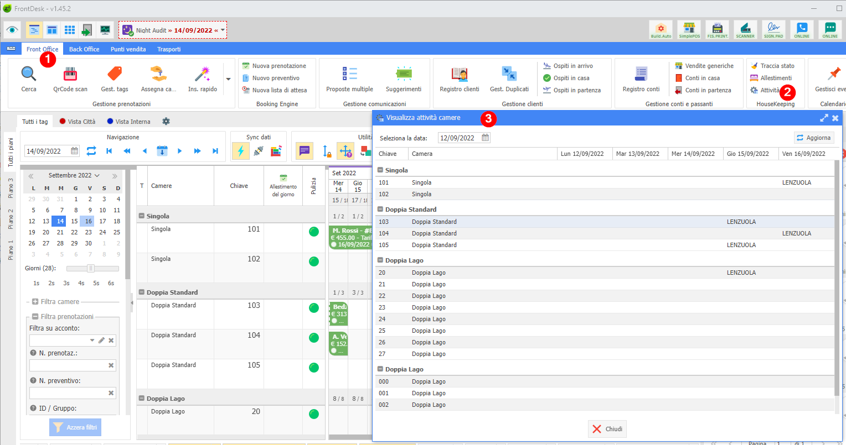Click the Chiudi button
The width and height of the screenshot is (846, 445).
pyautogui.click(x=607, y=429)
